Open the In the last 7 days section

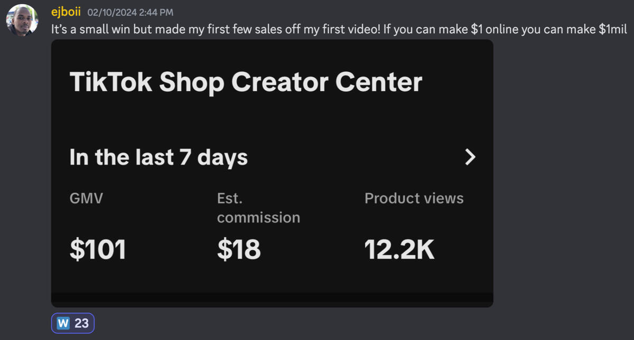coord(158,157)
